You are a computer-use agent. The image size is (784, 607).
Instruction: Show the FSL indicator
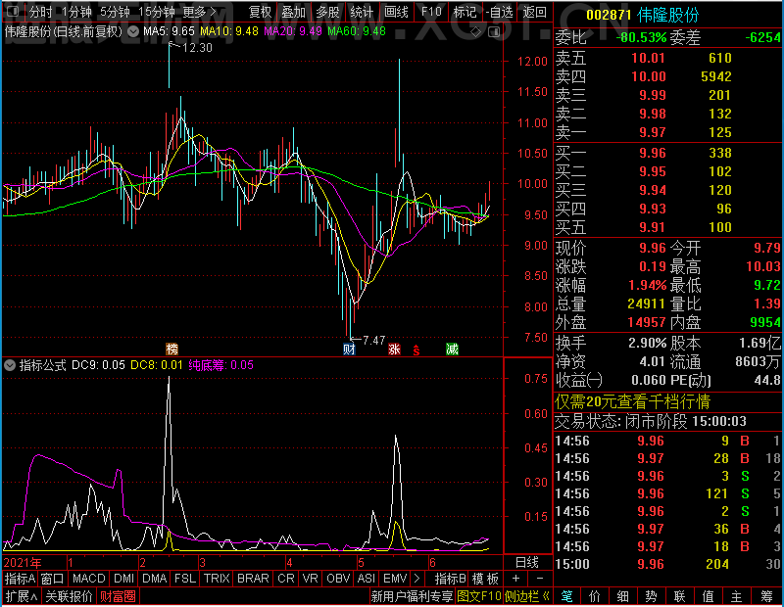pyautogui.click(x=185, y=579)
